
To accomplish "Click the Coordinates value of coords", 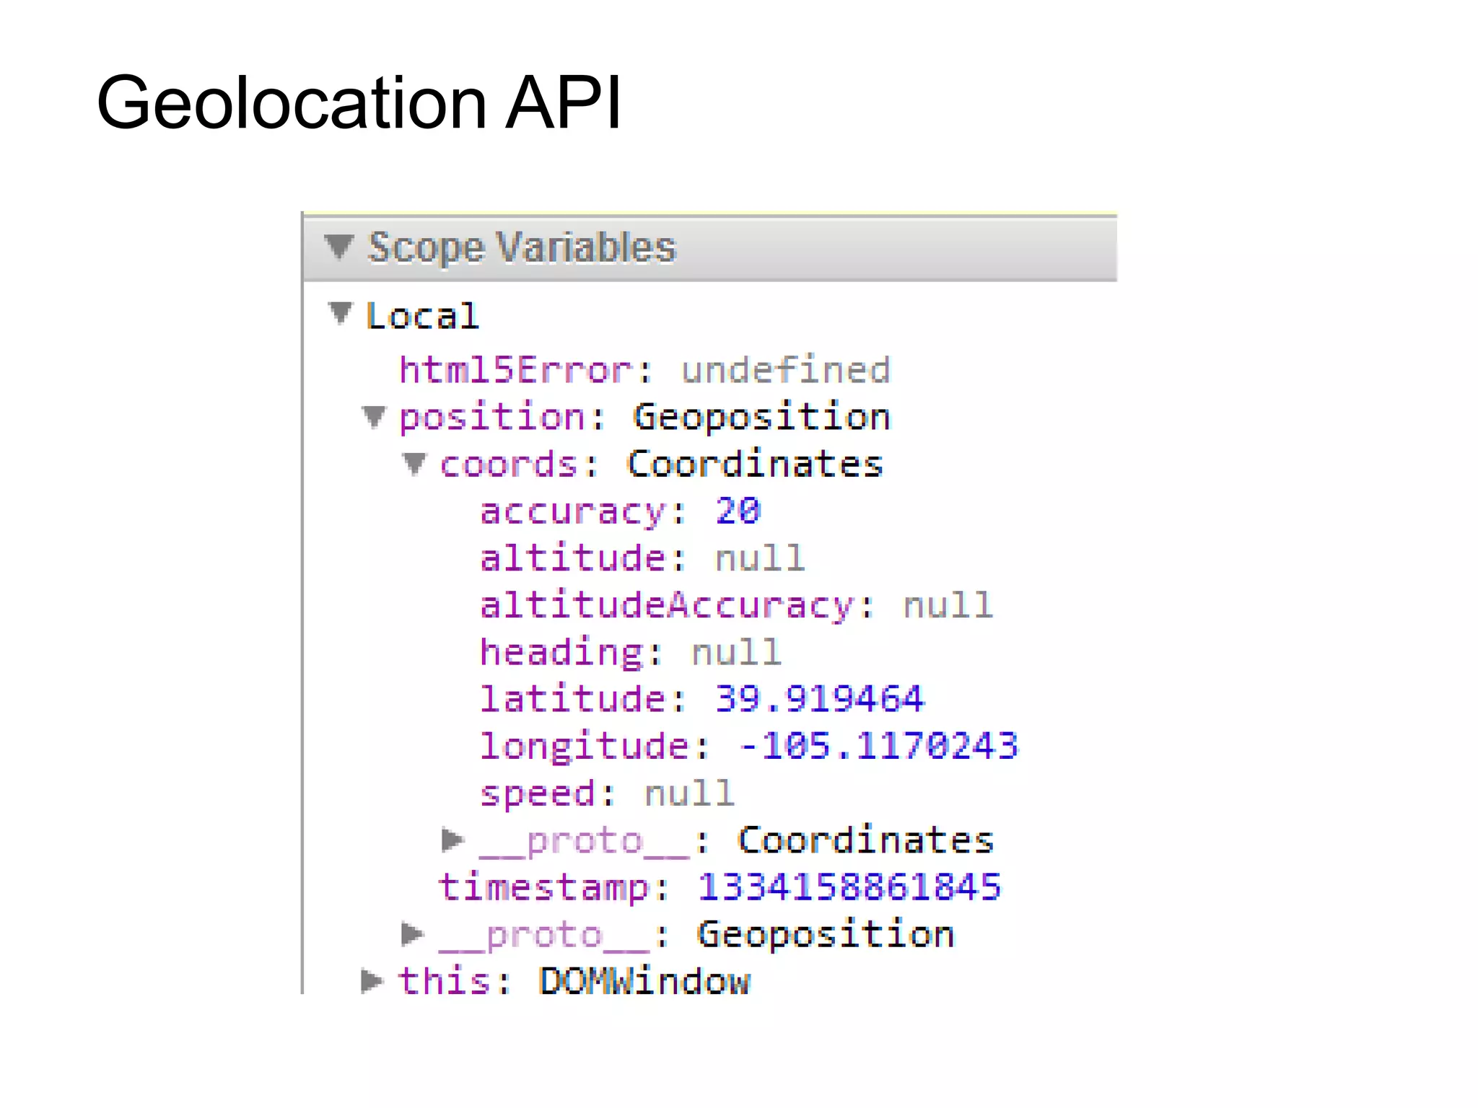I will coord(755,464).
